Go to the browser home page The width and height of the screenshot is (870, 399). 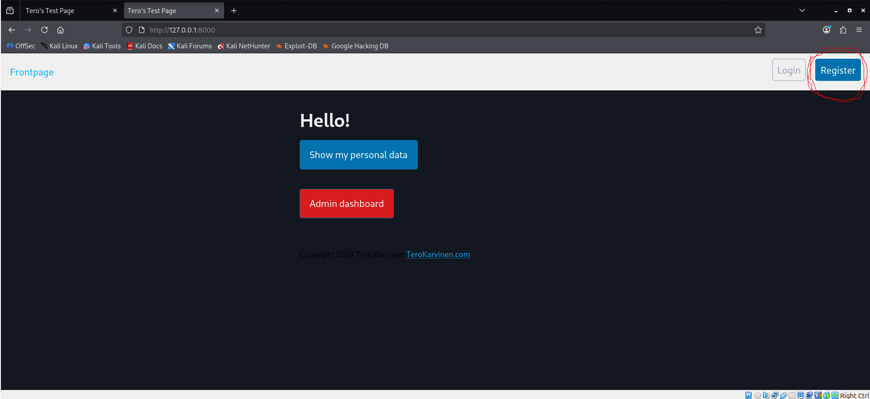point(60,30)
